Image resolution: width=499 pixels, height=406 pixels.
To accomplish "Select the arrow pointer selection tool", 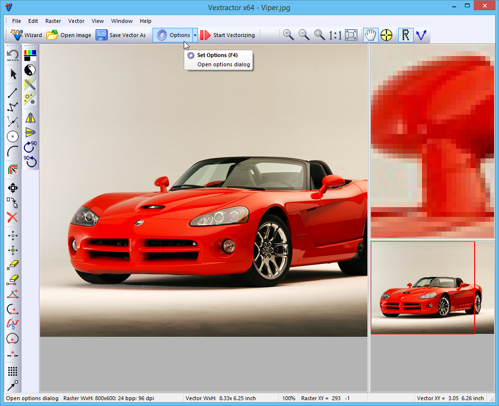I will click(x=13, y=74).
